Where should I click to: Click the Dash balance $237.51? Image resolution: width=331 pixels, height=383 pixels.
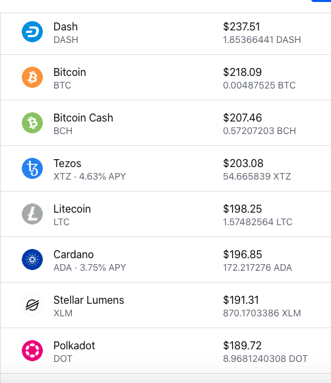pos(241,26)
